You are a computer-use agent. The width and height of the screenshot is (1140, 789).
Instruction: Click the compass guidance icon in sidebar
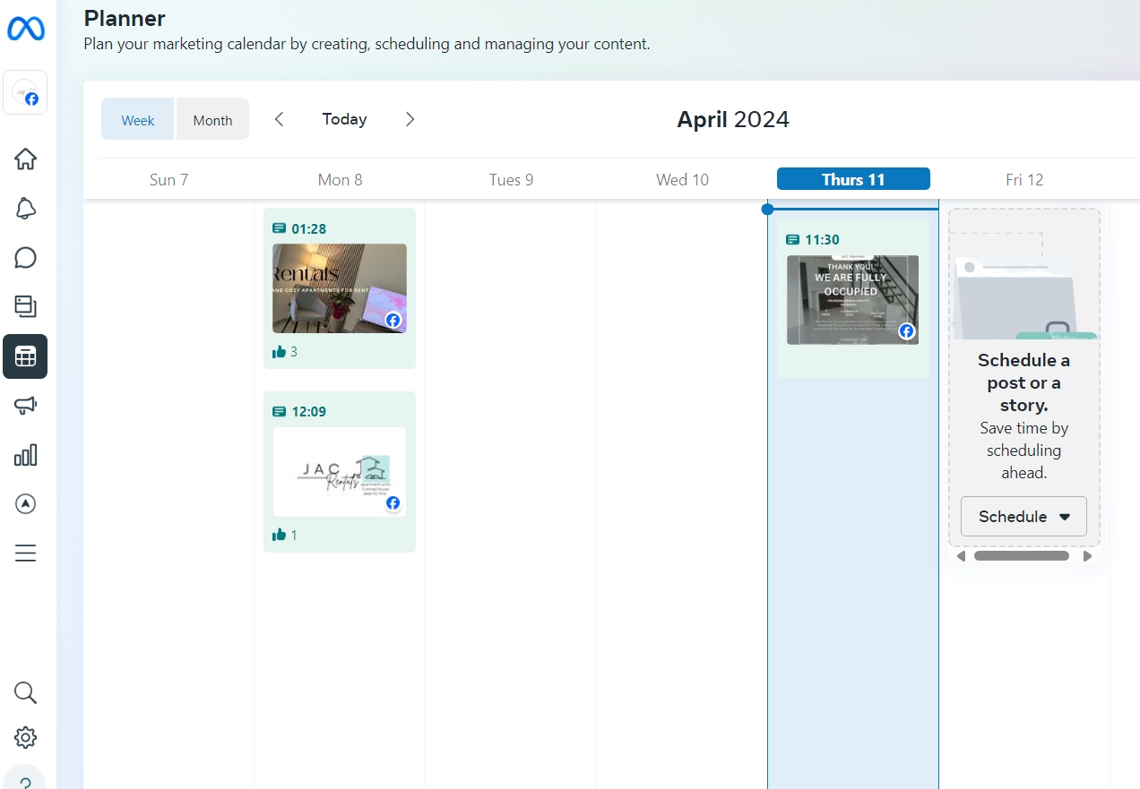(x=26, y=504)
